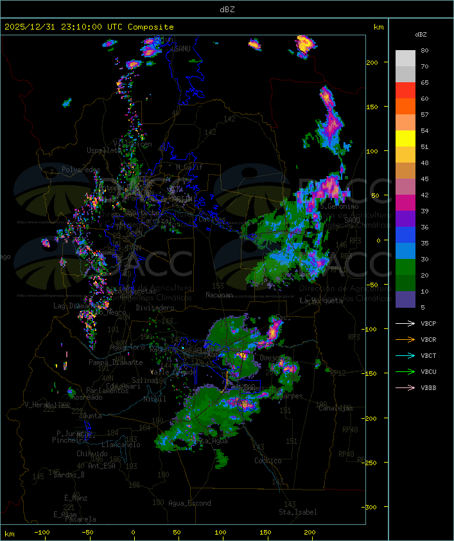Click the 200 tick on the vertical axis
The width and height of the screenshot is (454, 541).
[372, 62]
